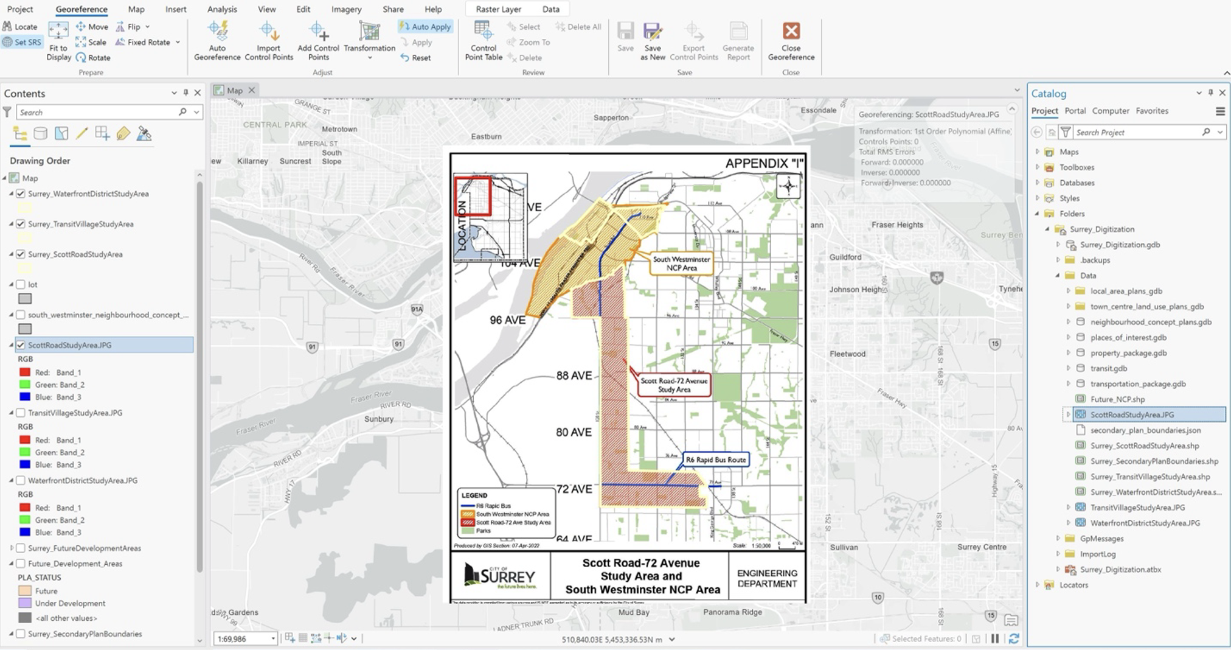The image size is (1231, 650).
Task: Click Contents filter funnel icon
Action: point(7,112)
